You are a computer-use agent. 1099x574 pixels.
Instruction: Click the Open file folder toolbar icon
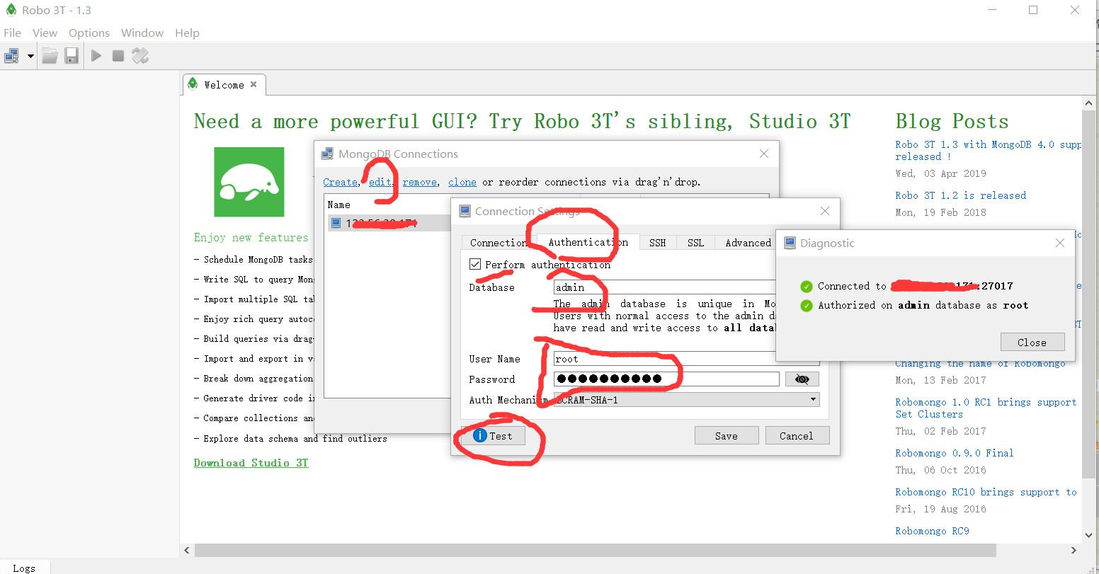[x=50, y=56]
